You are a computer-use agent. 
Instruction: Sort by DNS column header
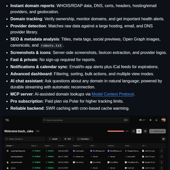point(93,146)
